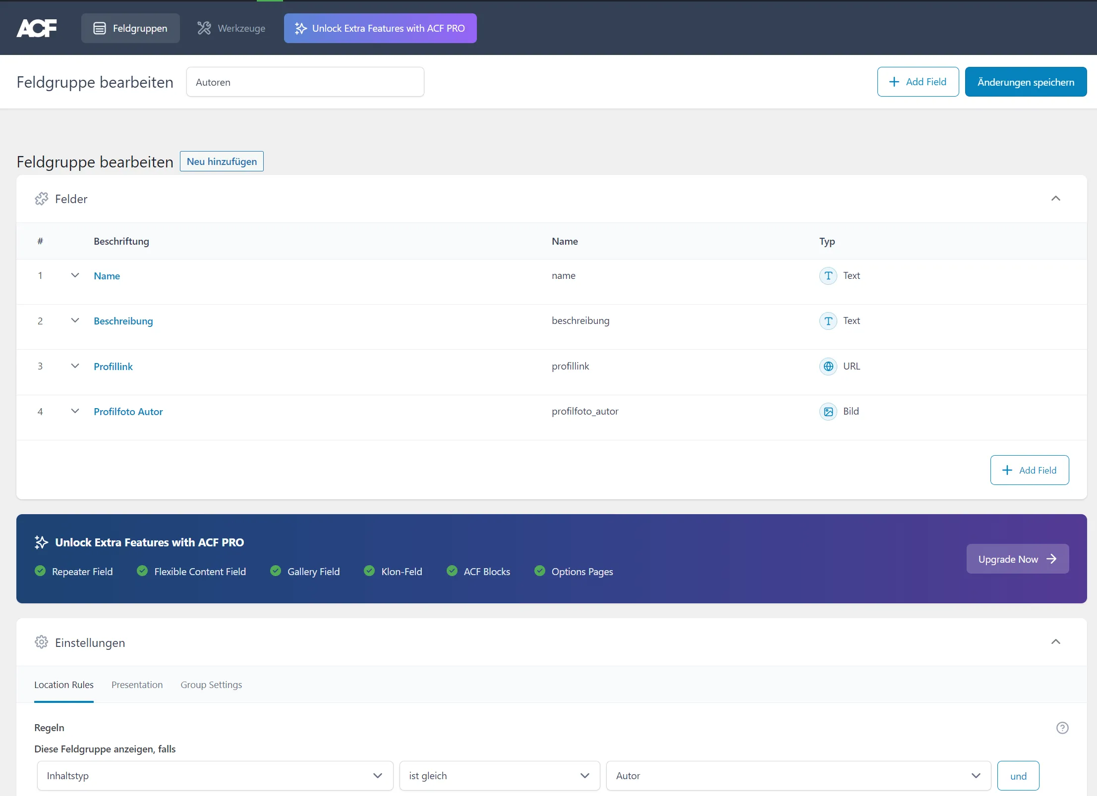Click the URL globe icon in the Profillink row
This screenshot has height=796, width=1097.
(x=828, y=367)
